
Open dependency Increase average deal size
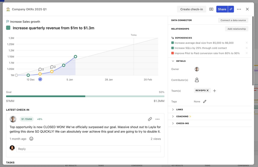[204, 43]
